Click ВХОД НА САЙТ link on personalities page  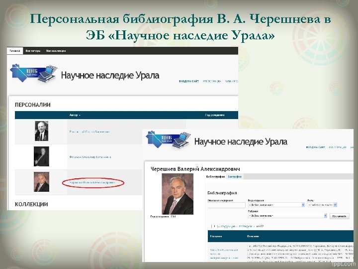click(x=189, y=81)
